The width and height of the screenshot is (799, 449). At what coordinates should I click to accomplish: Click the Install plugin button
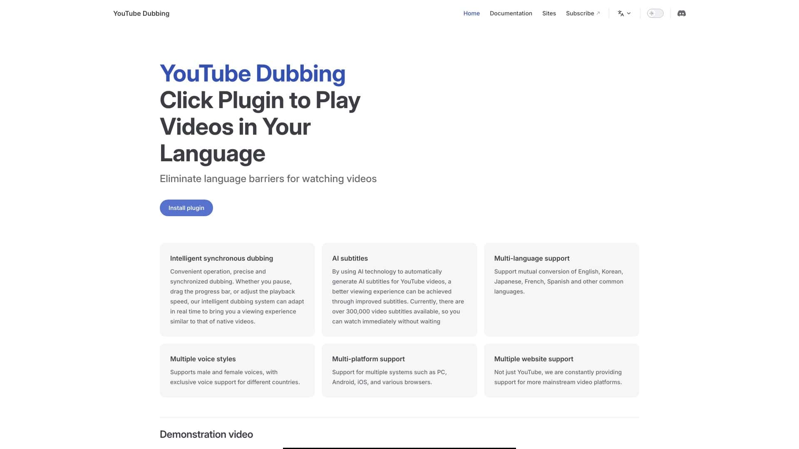(186, 207)
